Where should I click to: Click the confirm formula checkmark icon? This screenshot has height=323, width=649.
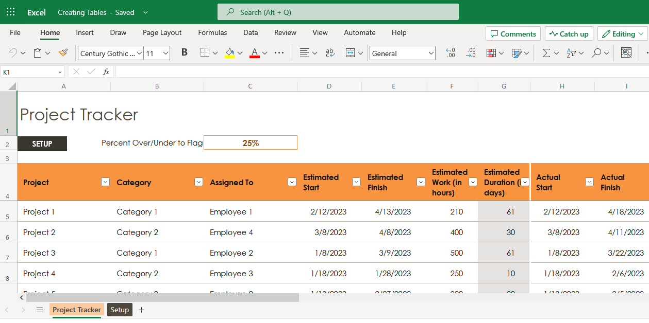91,72
